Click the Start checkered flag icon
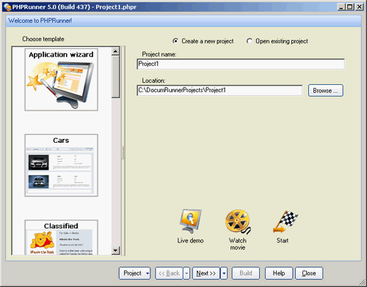Screen dimensions: 367x287 [286, 222]
